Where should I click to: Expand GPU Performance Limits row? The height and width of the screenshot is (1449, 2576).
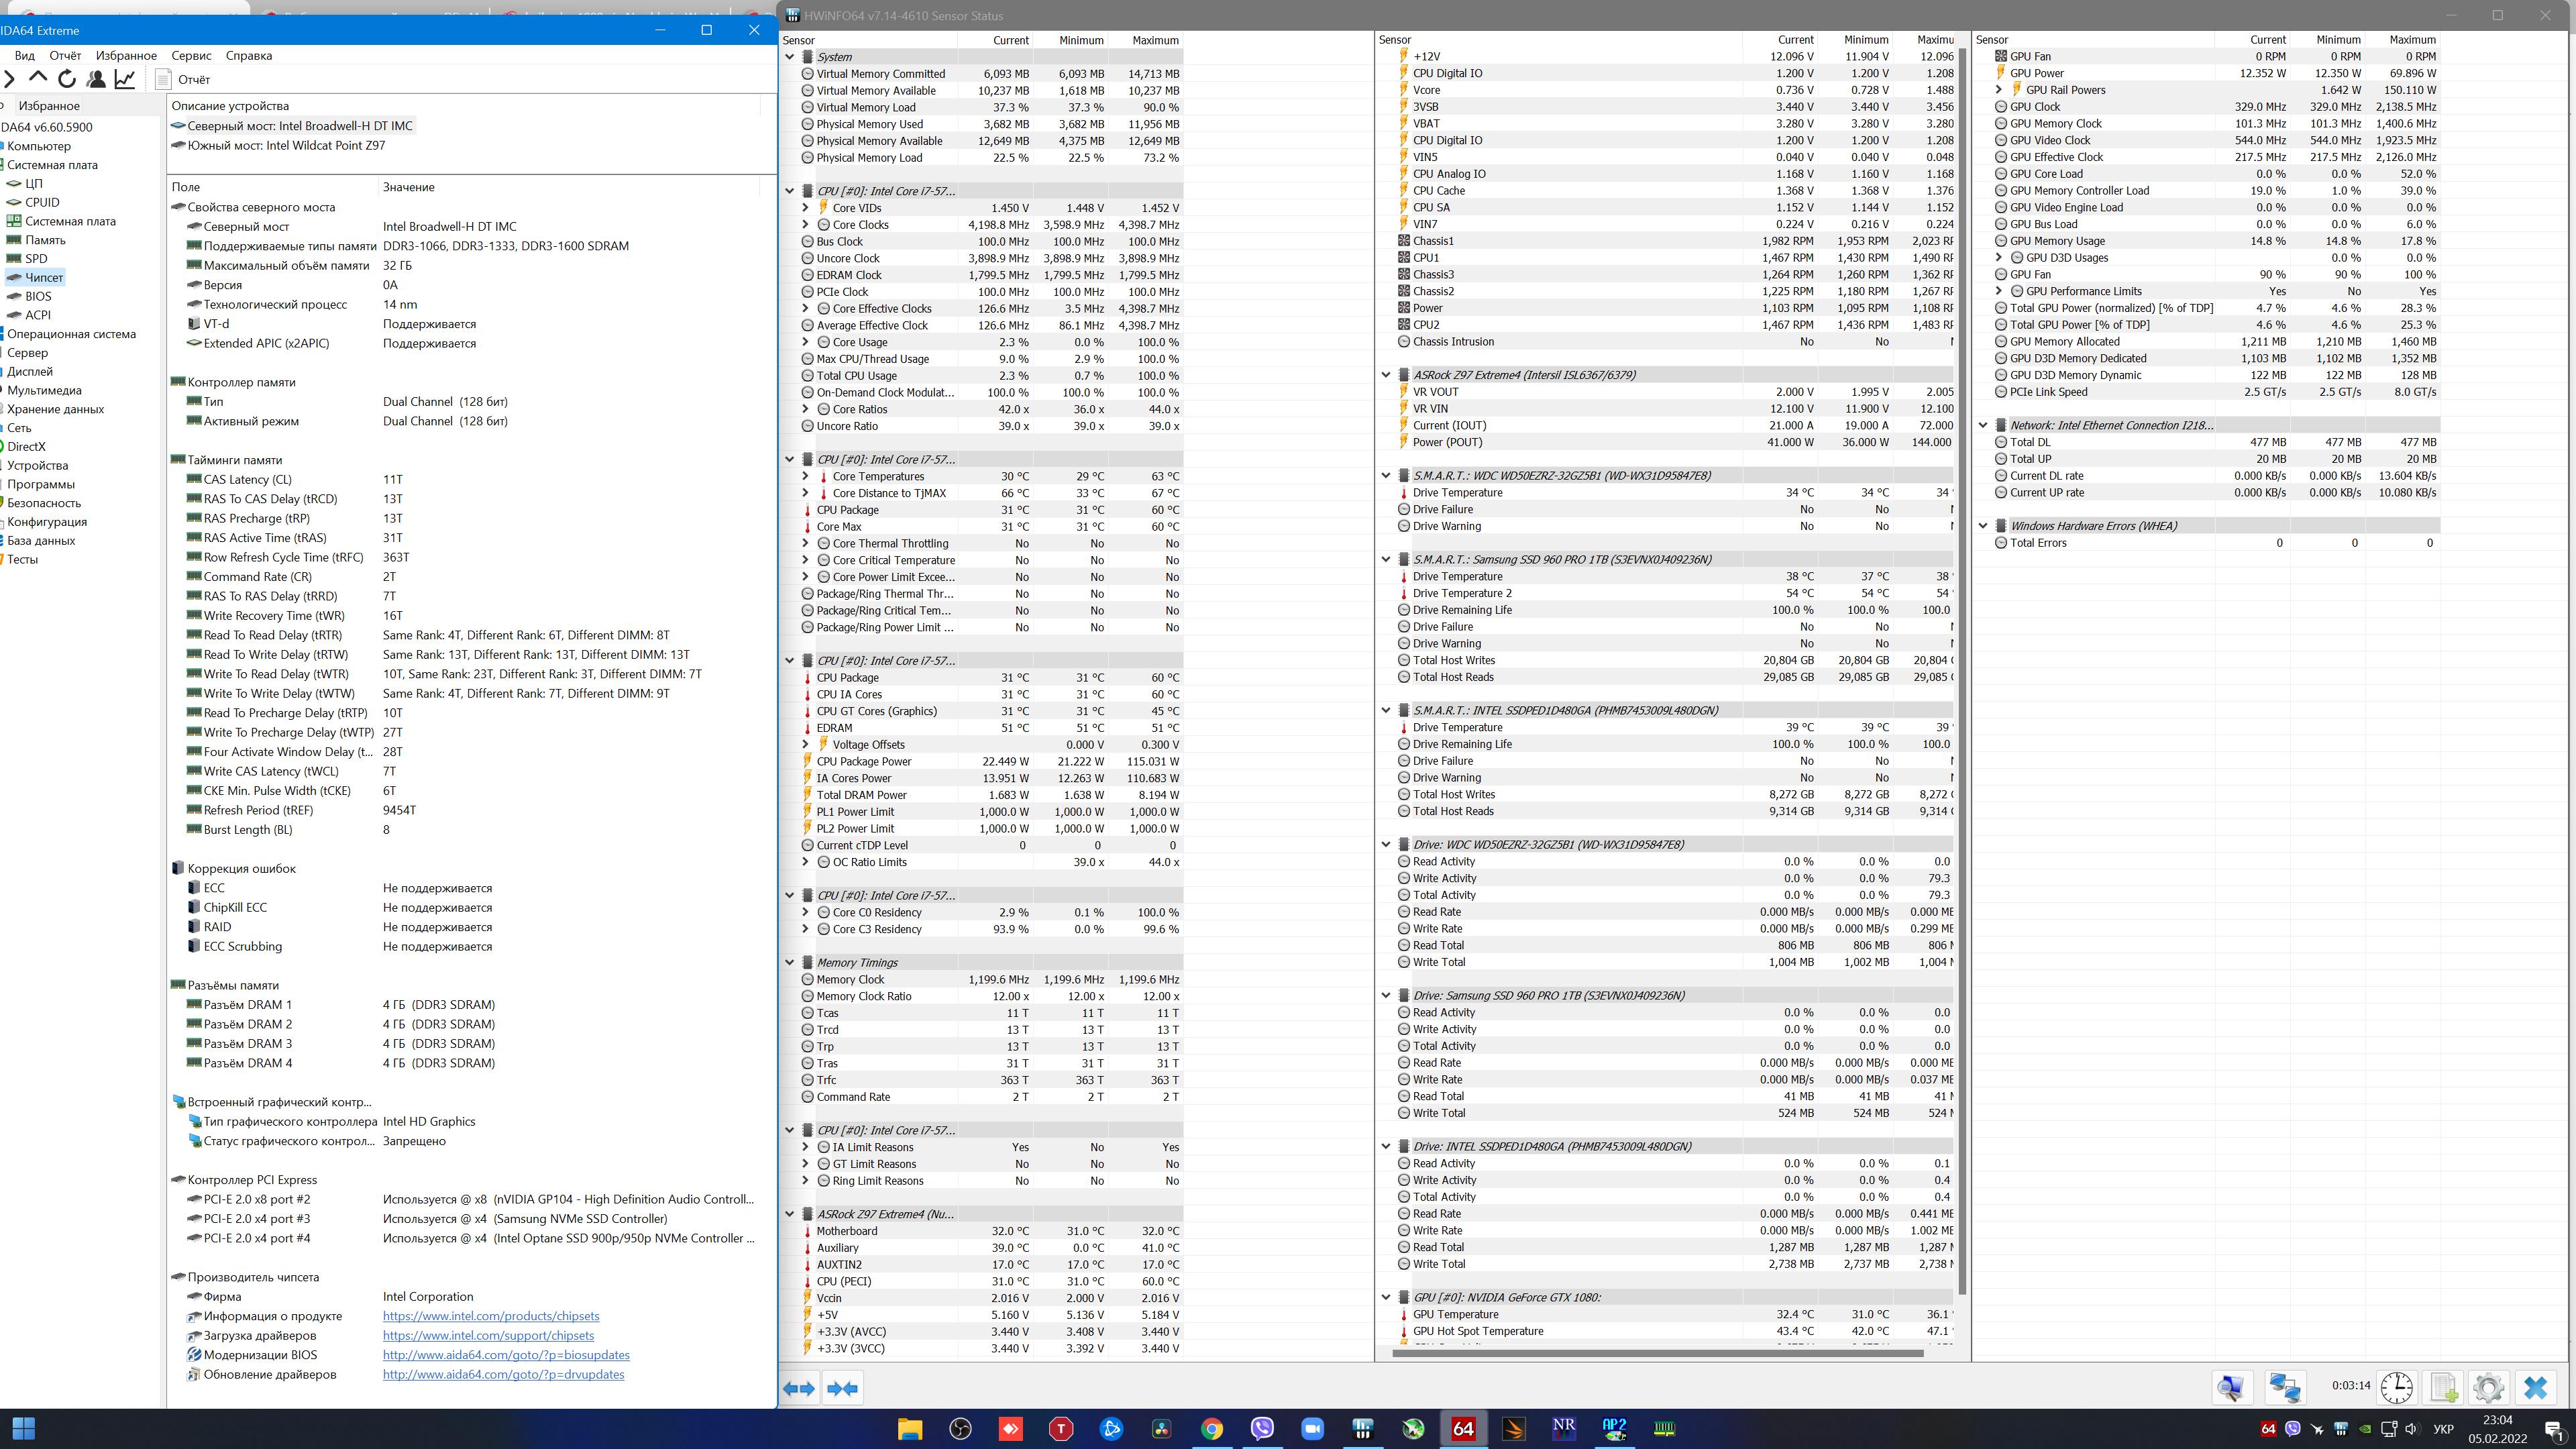[x=1999, y=291]
